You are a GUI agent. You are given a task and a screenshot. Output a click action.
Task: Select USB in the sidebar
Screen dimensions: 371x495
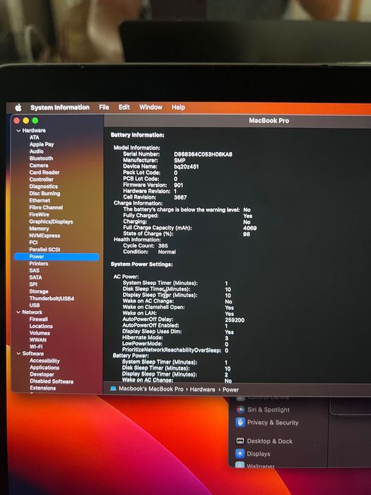click(x=35, y=305)
